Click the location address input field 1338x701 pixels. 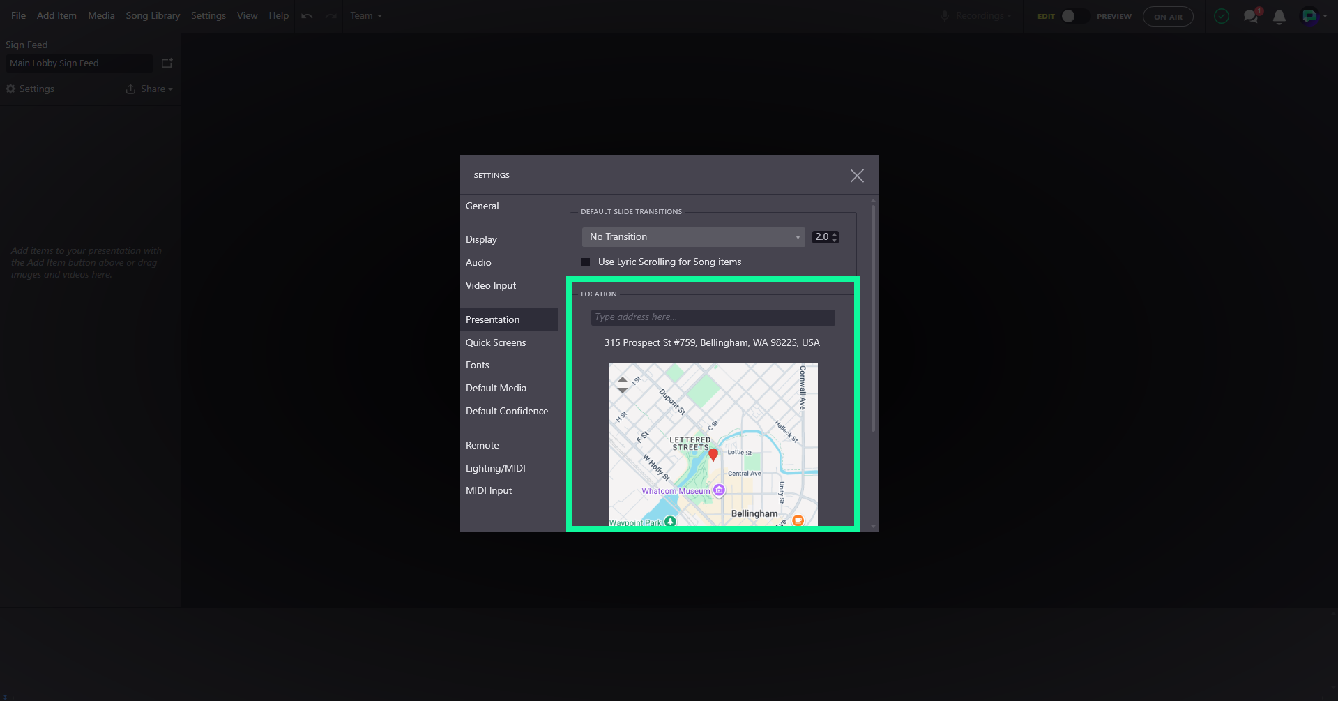[713, 317]
